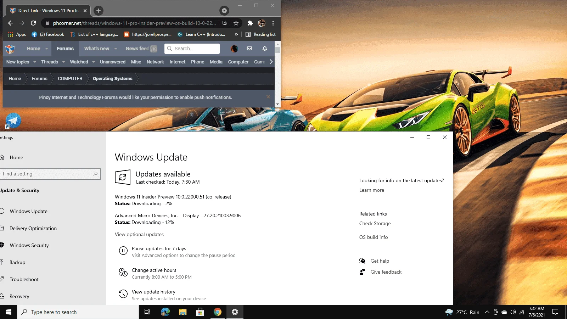This screenshot has height=319, width=567.
Task: Expand the What's new dropdown arrow
Action: 116,49
